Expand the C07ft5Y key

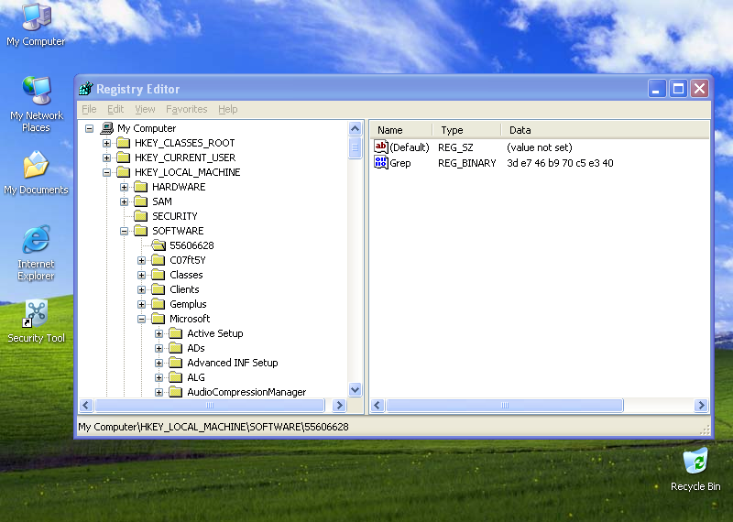142,260
